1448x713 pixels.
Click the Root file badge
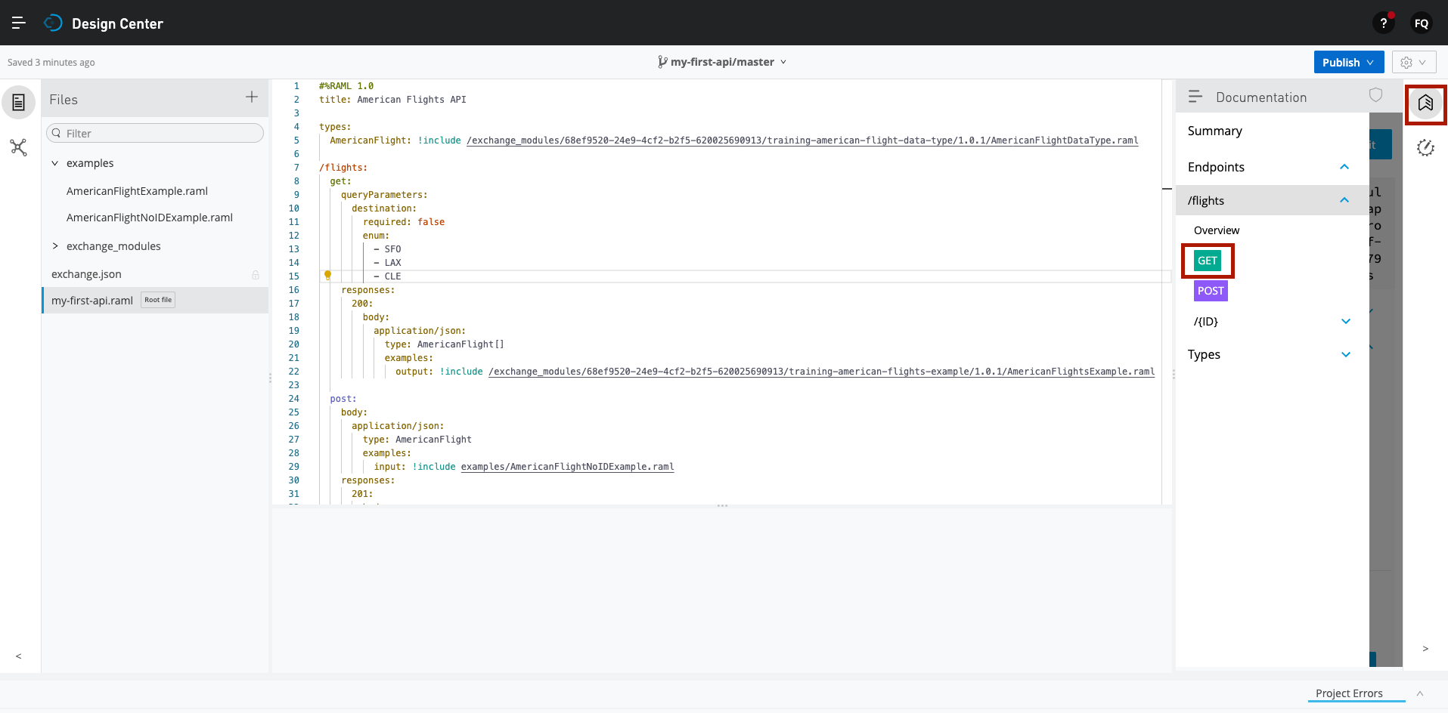pyautogui.click(x=158, y=300)
